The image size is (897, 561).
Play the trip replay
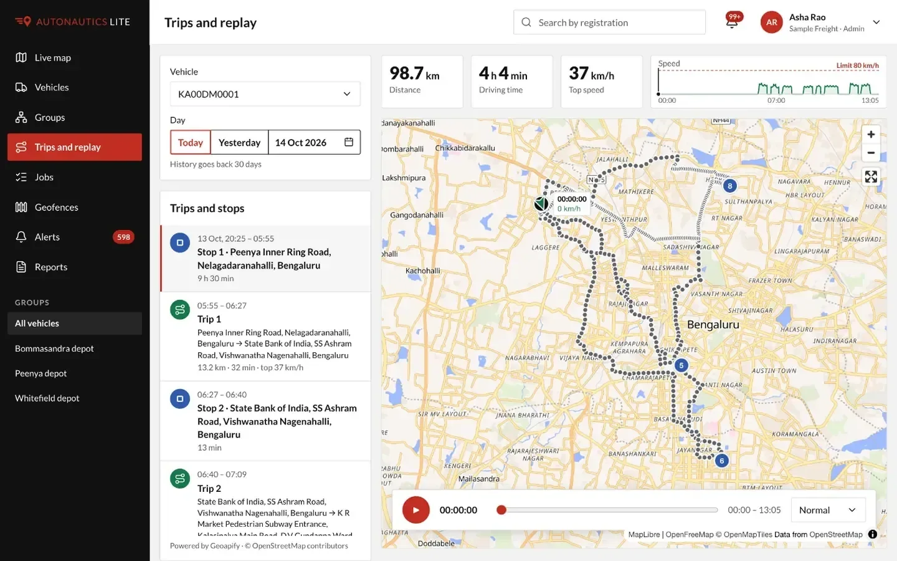point(416,510)
